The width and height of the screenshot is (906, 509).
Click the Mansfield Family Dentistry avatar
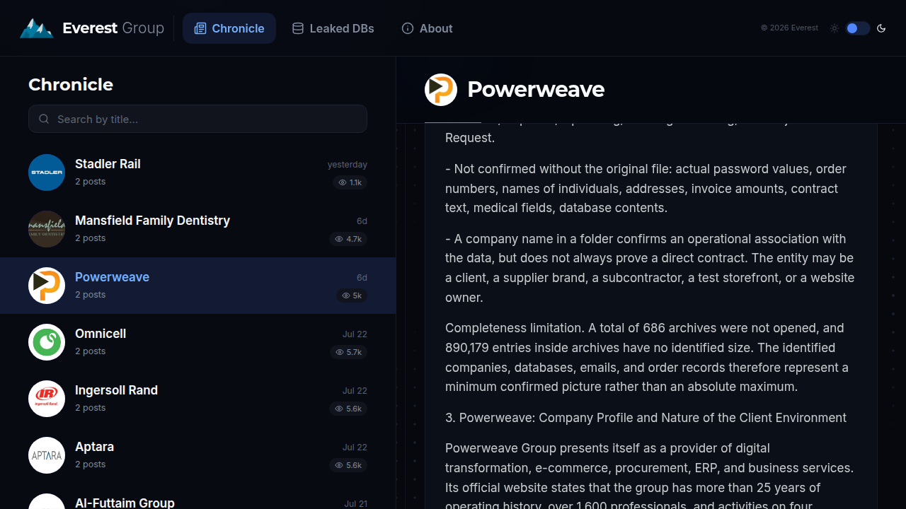[47, 229]
